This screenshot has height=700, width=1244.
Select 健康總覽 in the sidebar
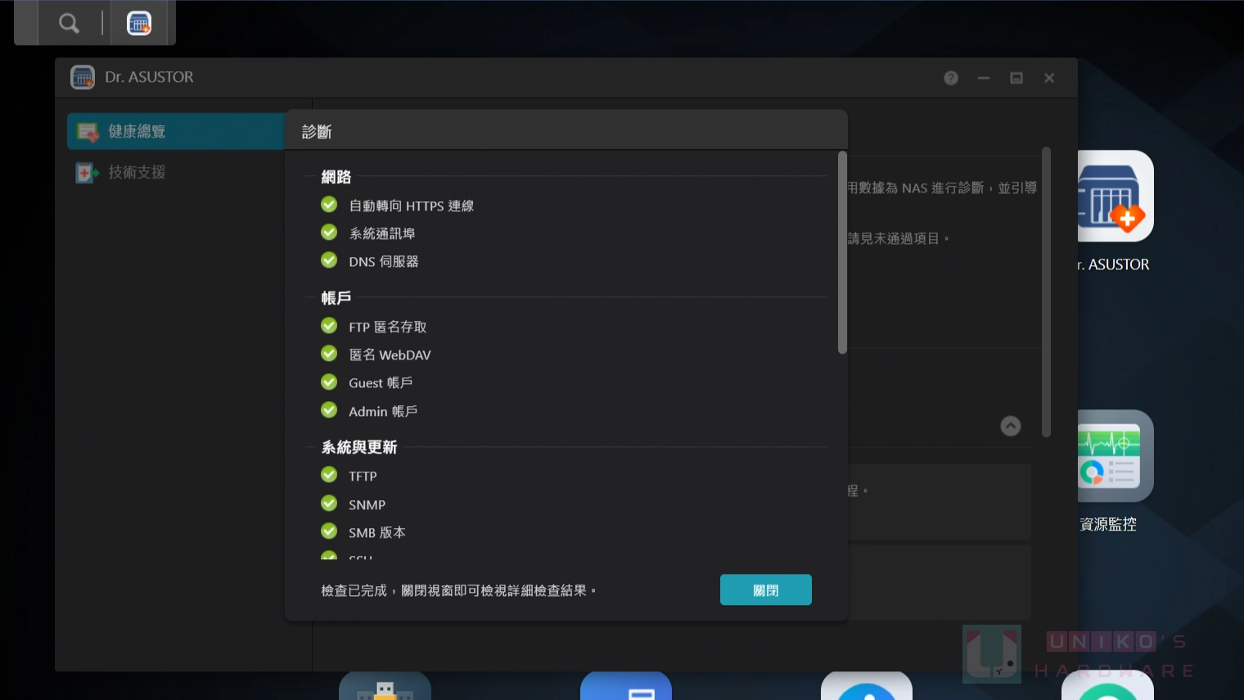(176, 131)
